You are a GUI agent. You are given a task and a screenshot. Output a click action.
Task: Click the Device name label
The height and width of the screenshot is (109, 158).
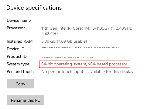coord(19,20)
